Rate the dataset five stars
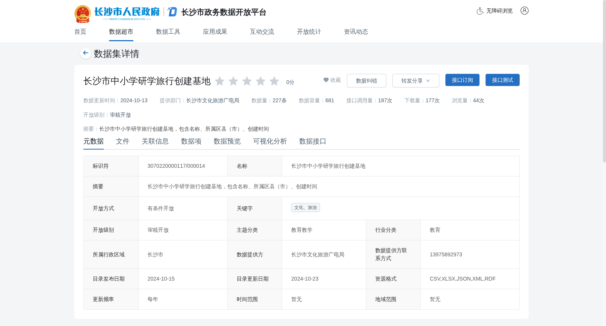The width and height of the screenshot is (606, 326). pos(274,81)
